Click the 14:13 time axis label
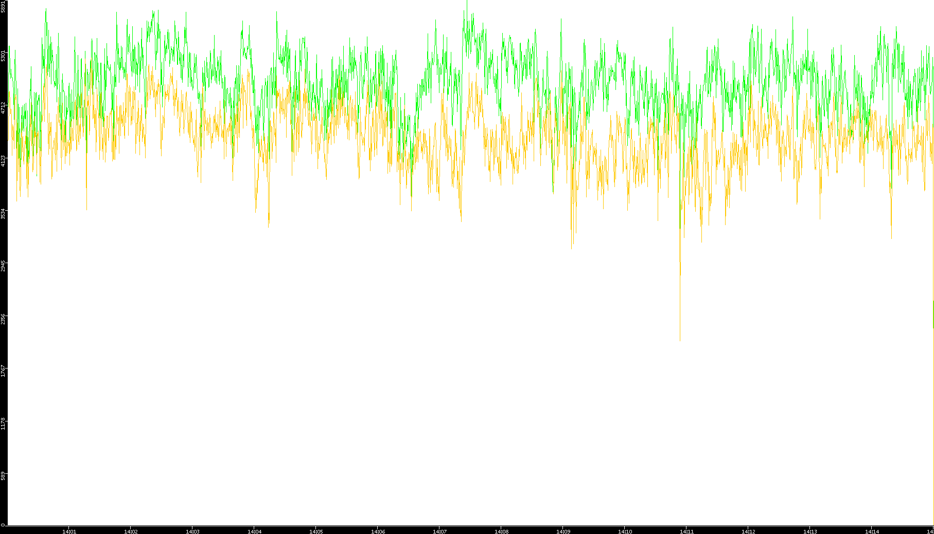This screenshot has width=934, height=534. [810, 531]
